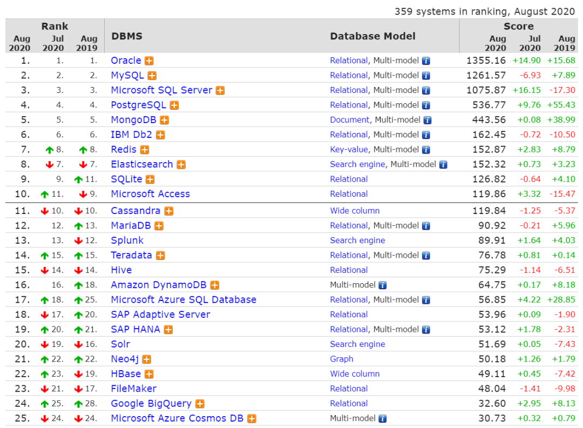Click the orange plus icon after Redis
This screenshot has width=583, height=428.
click(145, 150)
